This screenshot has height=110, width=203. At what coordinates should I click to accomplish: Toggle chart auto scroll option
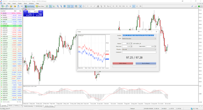69,6
